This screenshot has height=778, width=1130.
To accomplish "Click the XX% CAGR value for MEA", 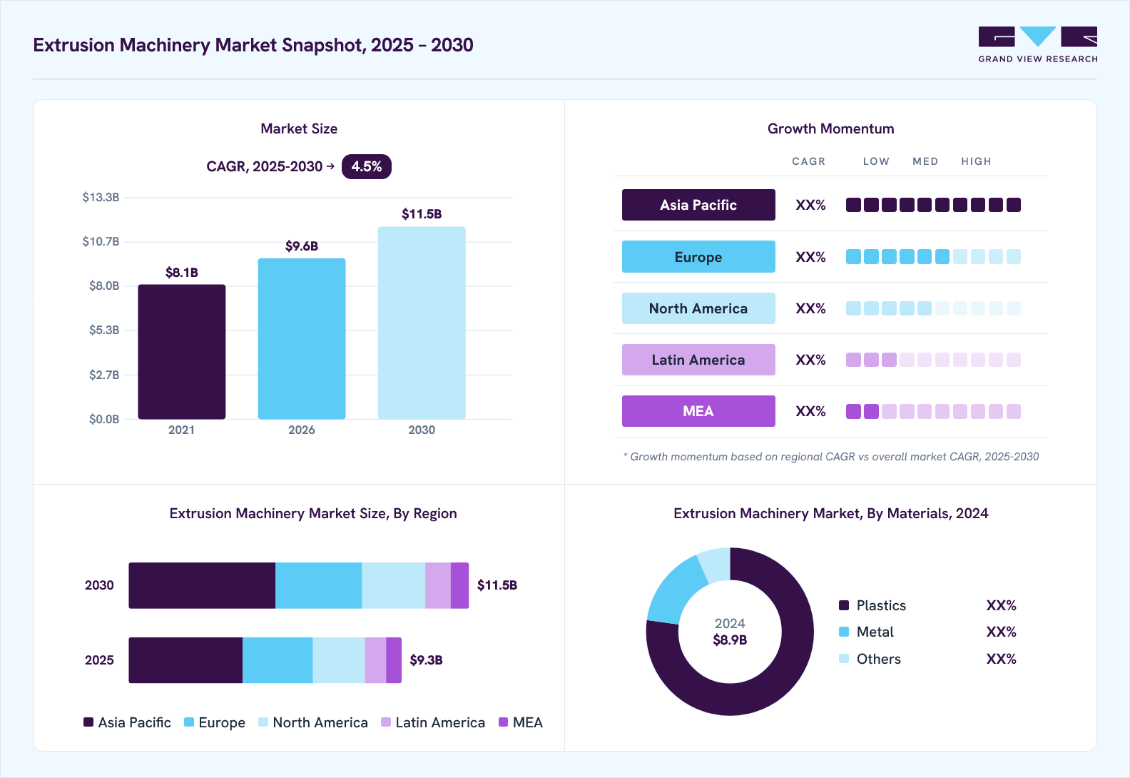I will [x=810, y=411].
